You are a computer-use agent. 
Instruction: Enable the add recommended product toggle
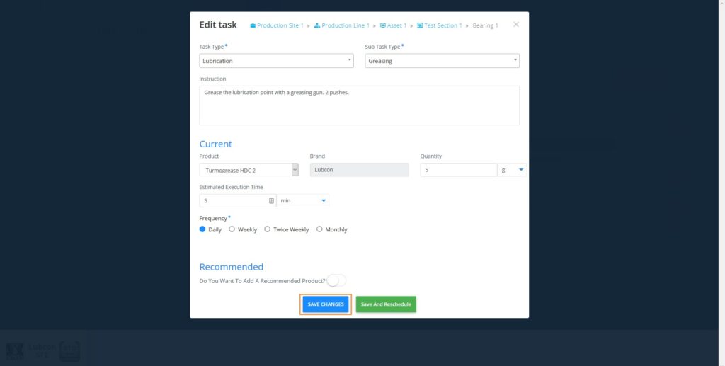point(336,280)
